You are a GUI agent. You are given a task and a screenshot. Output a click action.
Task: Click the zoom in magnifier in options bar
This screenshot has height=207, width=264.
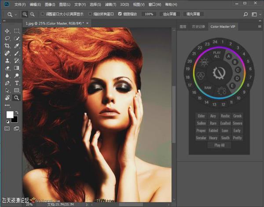[x=25, y=14]
